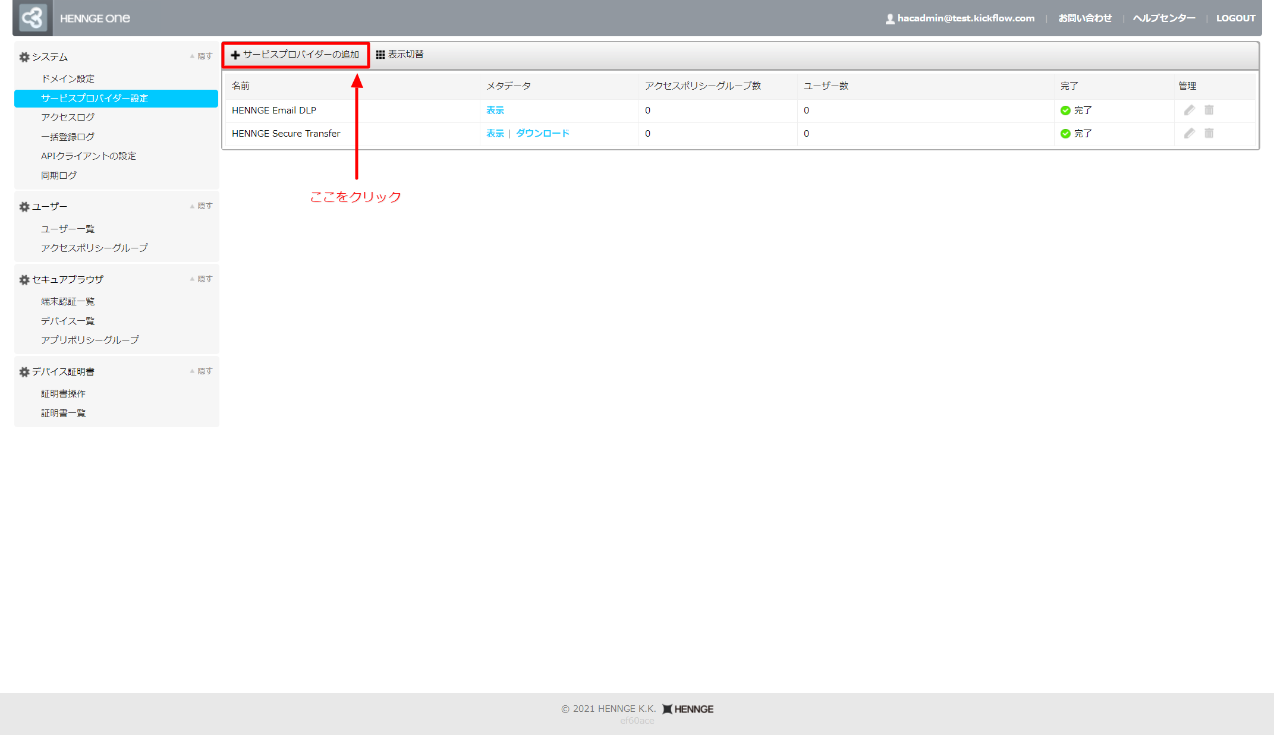Open ユーザー一覧 in the sidebar

(x=68, y=229)
